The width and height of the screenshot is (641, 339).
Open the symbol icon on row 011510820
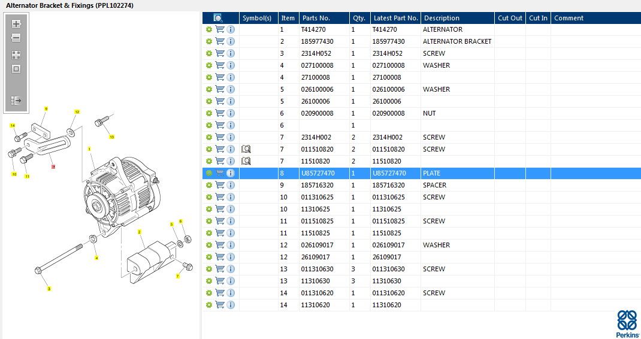[246, 149]
